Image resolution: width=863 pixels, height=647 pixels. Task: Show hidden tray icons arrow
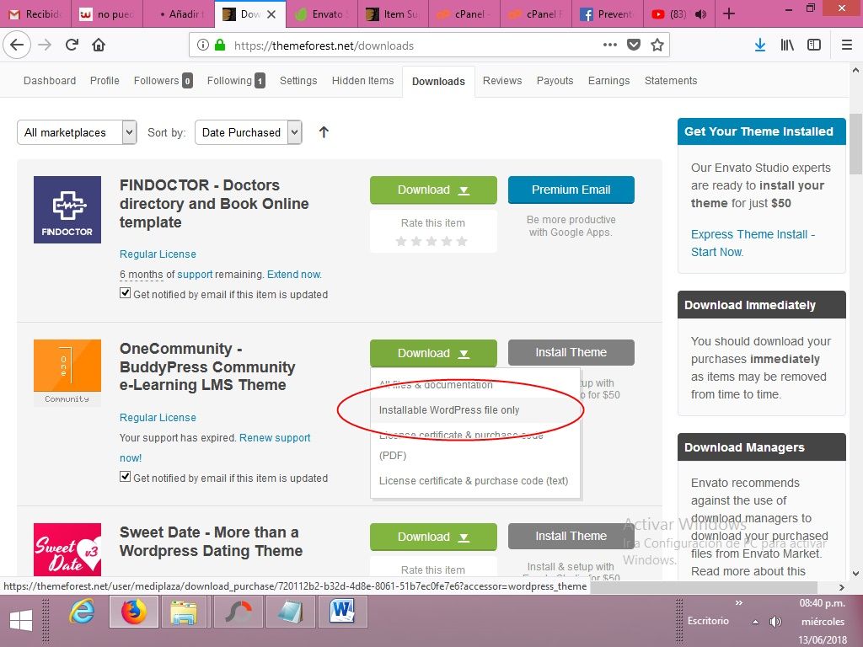click(x=756, y=622)
